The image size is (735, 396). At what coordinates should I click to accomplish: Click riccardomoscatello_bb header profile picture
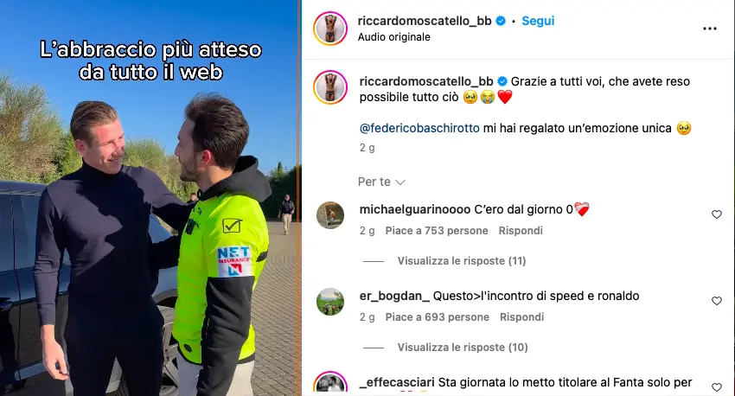click(330, 29)
